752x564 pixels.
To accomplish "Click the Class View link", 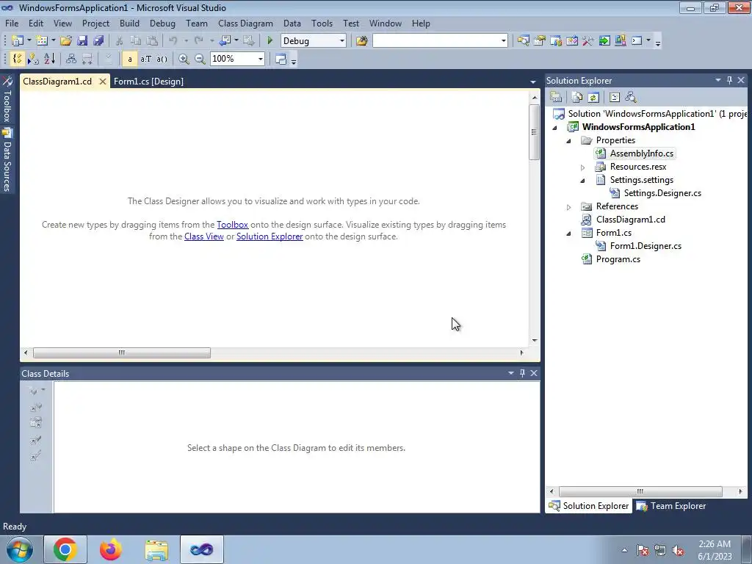I will (204, 236).
